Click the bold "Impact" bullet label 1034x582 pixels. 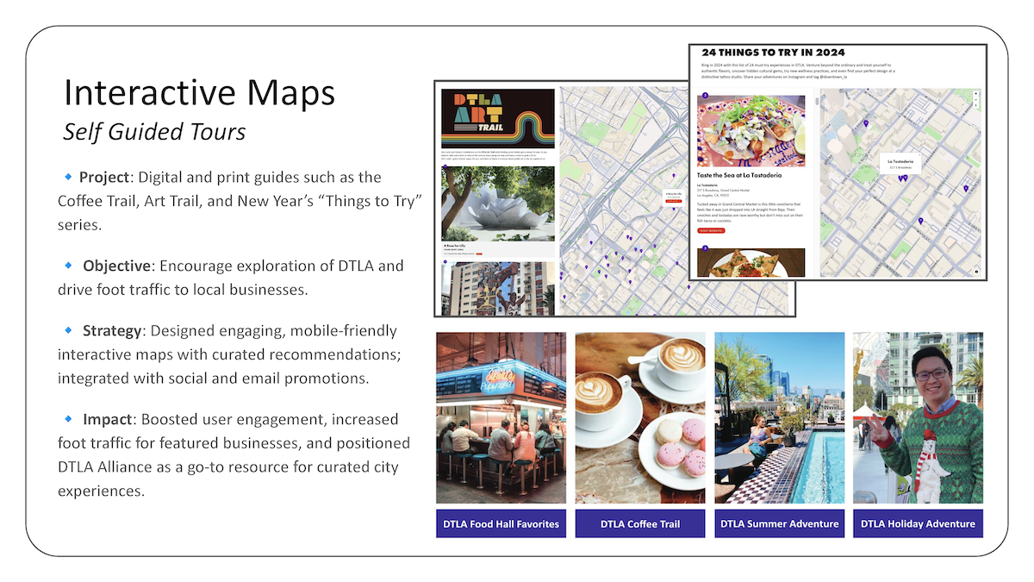pyautogui.click(x=108, y=419)
